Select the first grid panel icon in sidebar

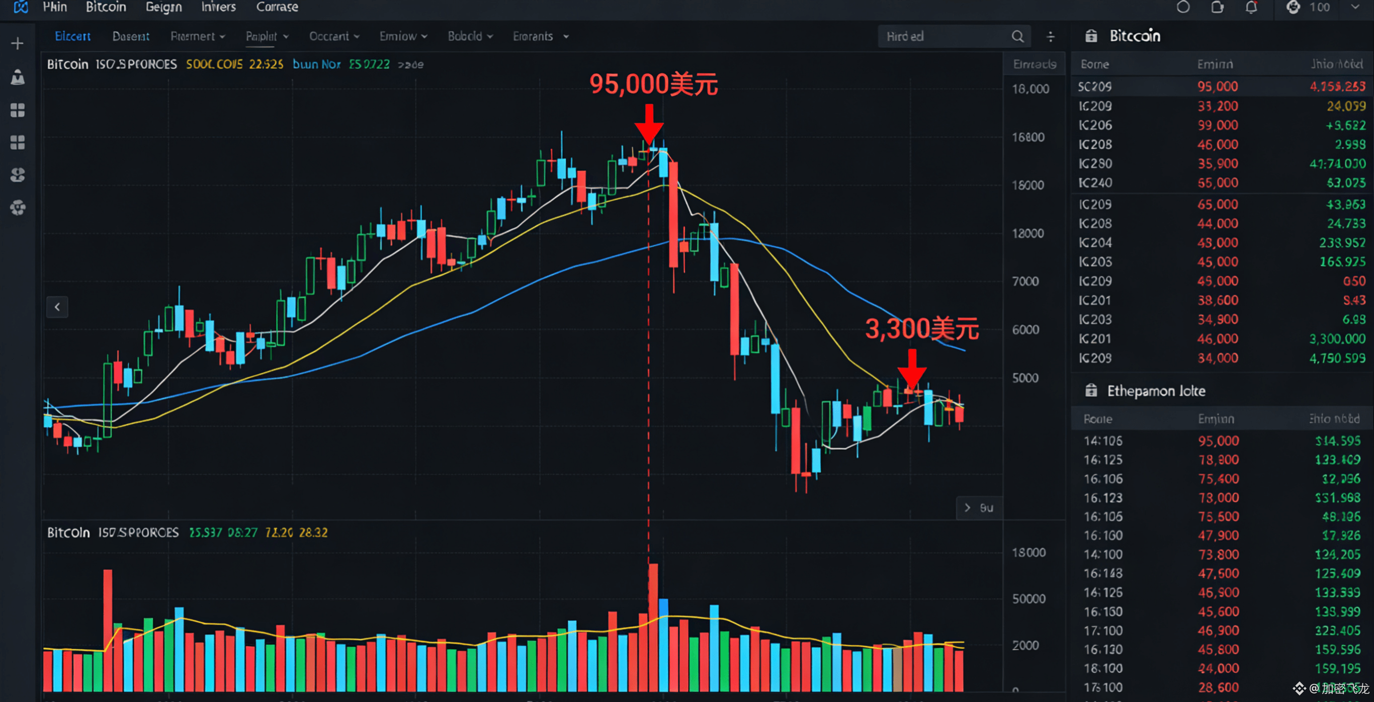[17, 111]
